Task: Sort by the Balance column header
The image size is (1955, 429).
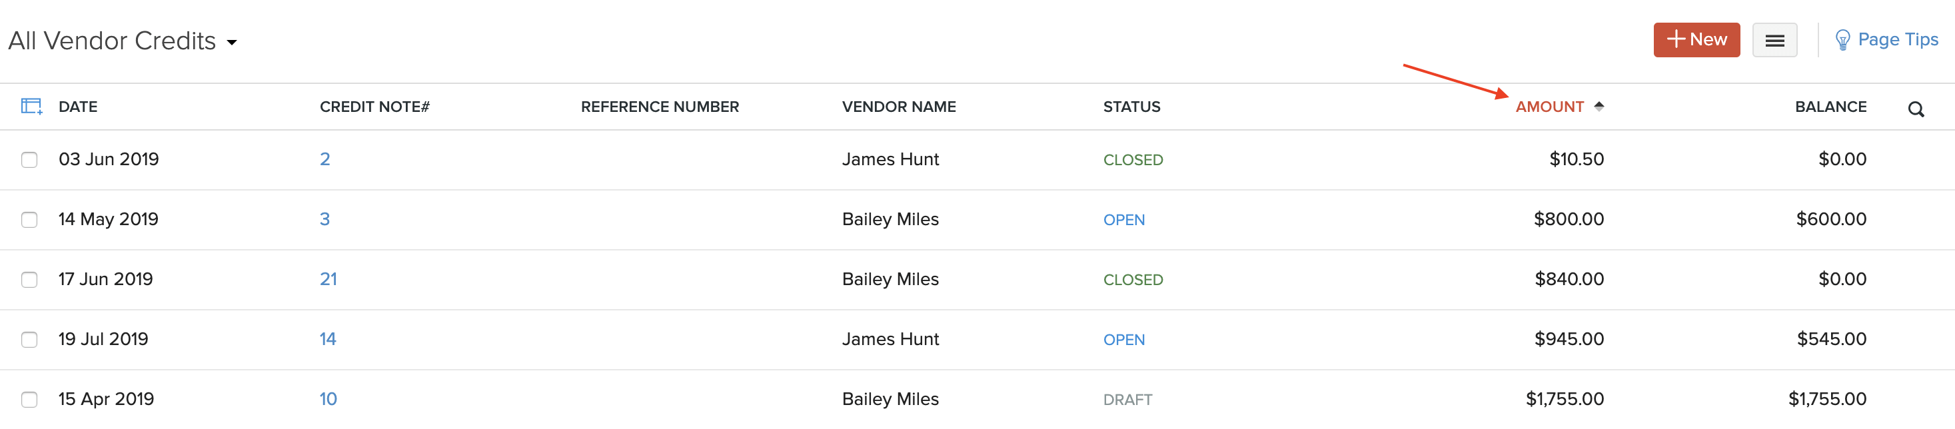Action: point(1830,107)
